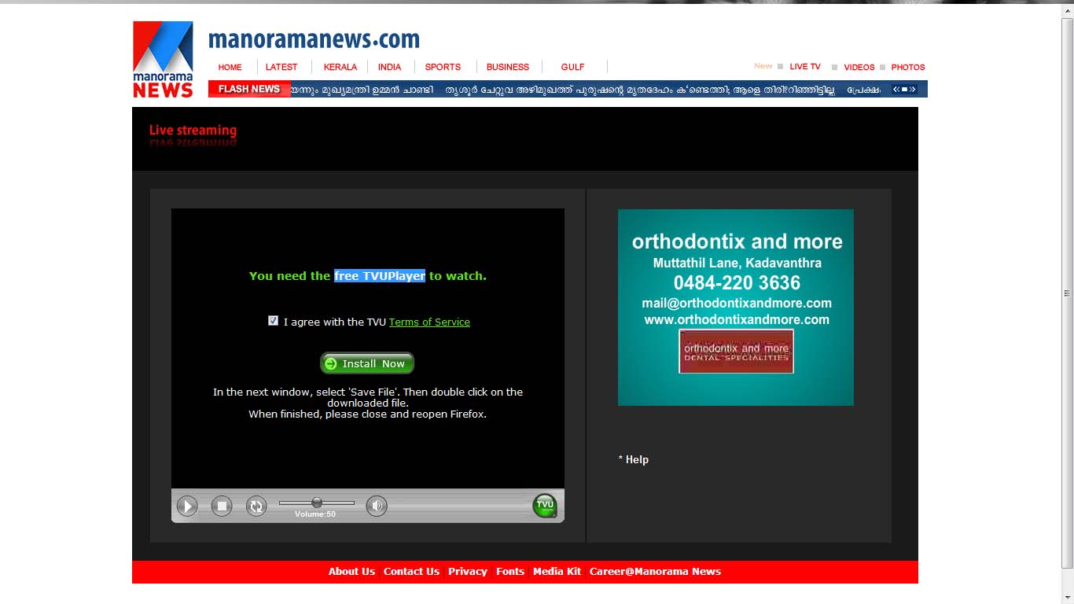This screenshot has height=604, width=1074.
Task: Go to the KERALA section
Action: 340,67
